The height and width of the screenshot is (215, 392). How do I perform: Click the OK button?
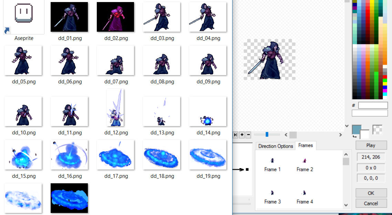371,193
